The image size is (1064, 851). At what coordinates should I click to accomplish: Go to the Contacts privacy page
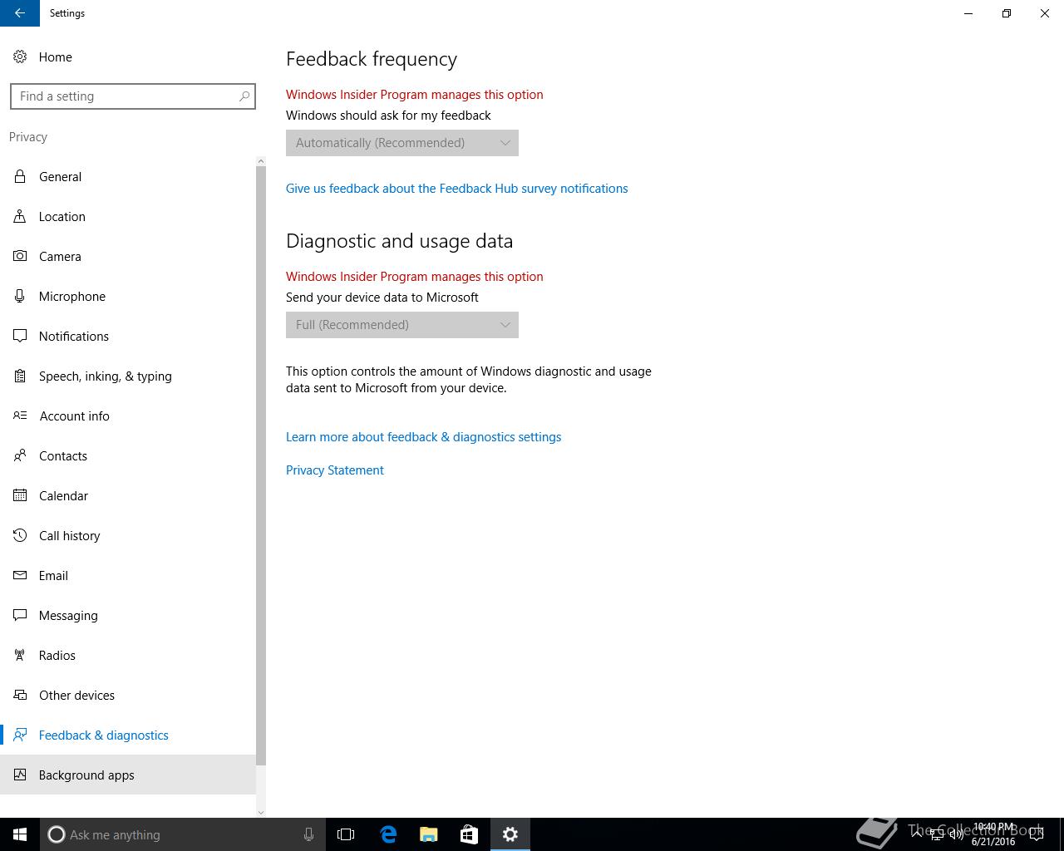tap(128, 455)
